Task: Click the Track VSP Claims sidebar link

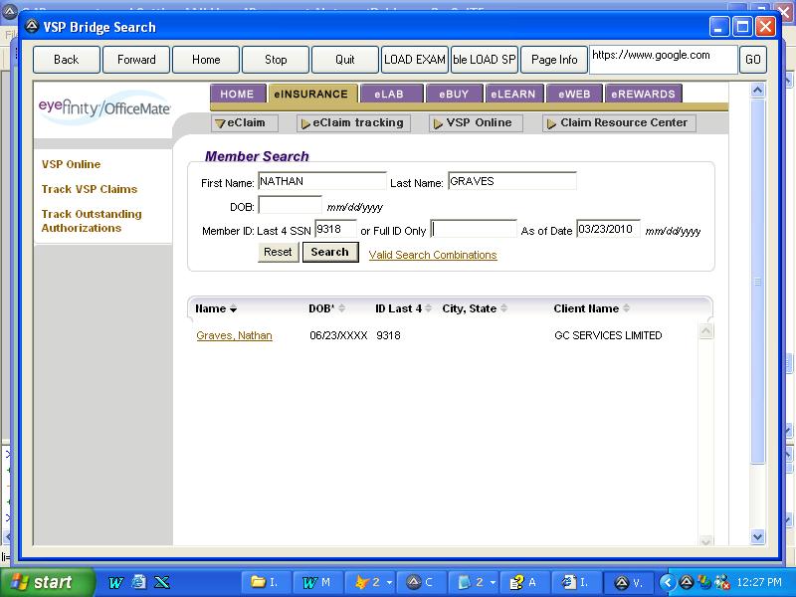Action: click(90, 189)
